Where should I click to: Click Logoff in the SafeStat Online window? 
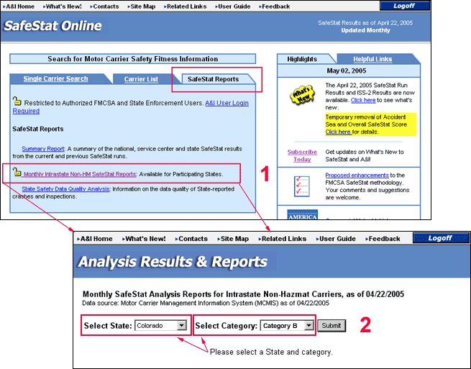tap(404, 6)
